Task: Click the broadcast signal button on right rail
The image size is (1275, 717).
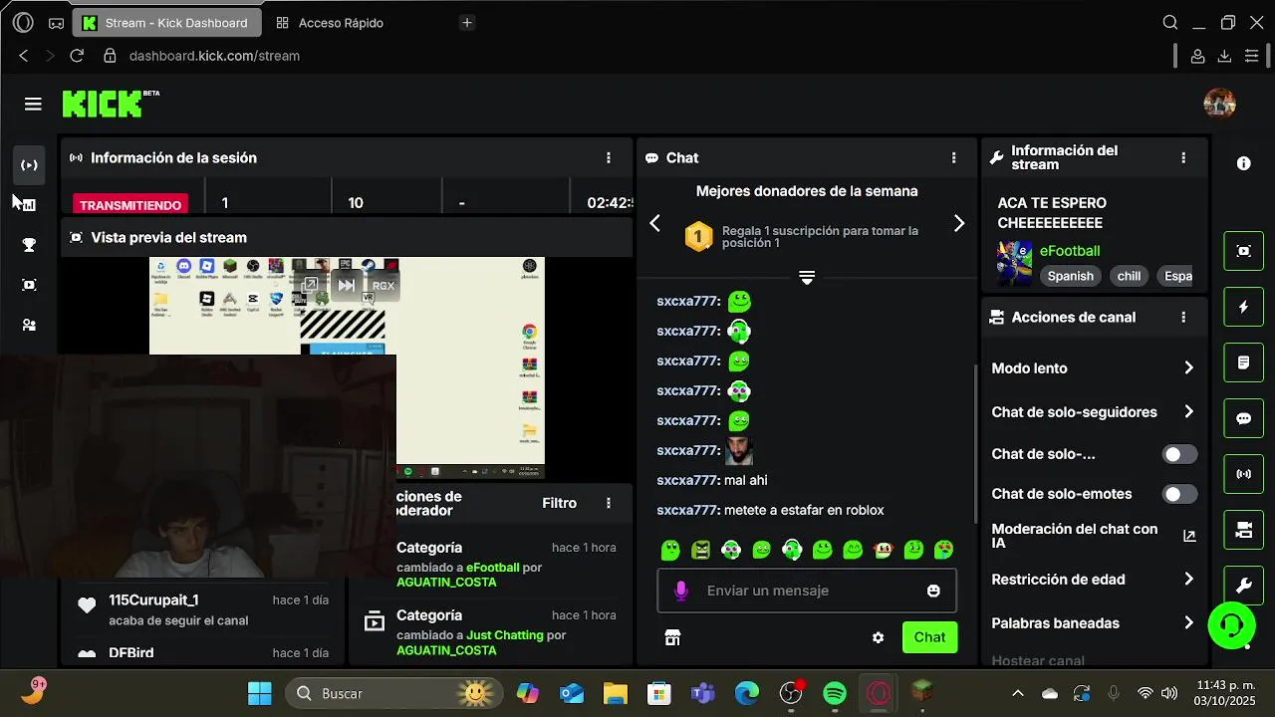Action: point(1243,474)
